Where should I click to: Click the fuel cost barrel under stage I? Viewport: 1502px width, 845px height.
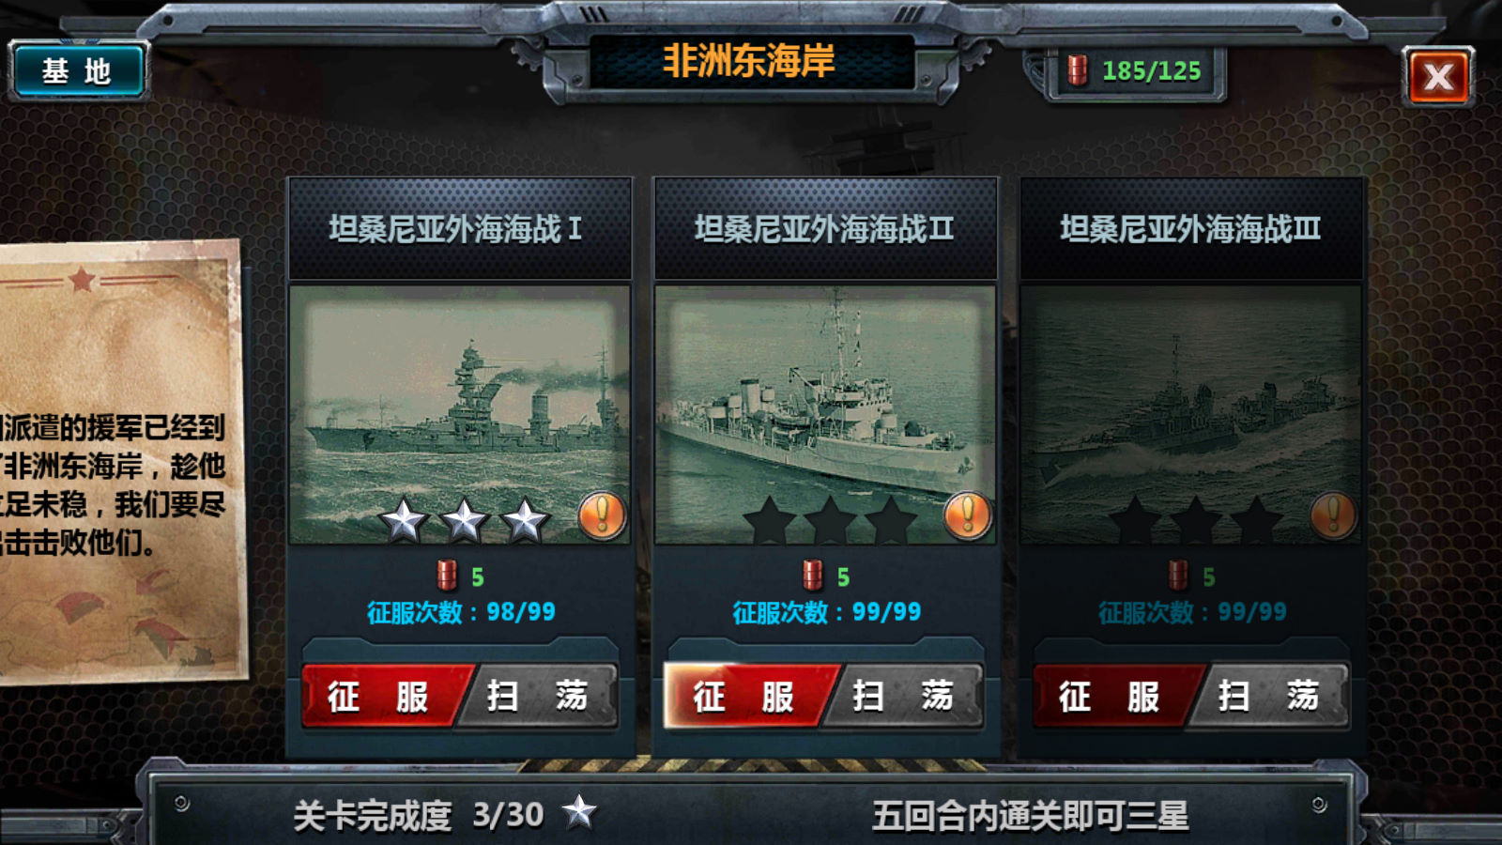click(448, 575)
